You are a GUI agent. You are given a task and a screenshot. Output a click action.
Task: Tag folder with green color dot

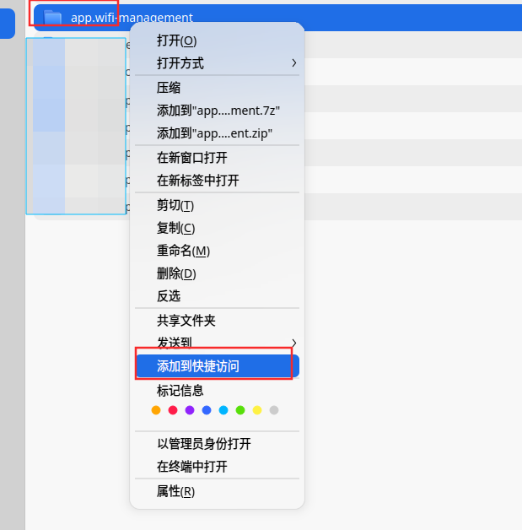pyautogui.click(x=240, y=410)
